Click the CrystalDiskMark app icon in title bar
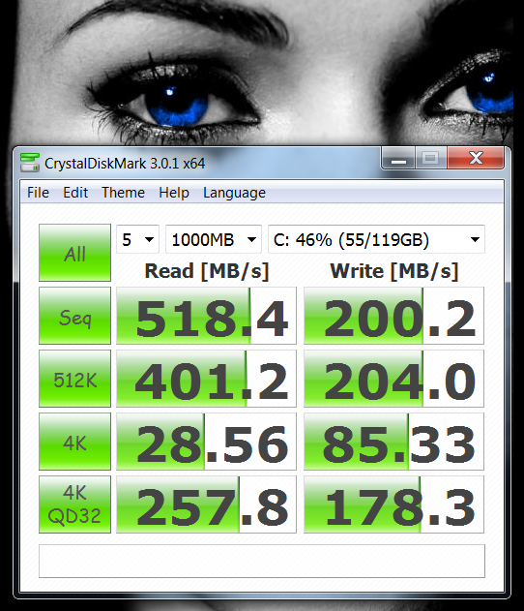This screenshot has width=524, height=611. (x=30, y=163)
